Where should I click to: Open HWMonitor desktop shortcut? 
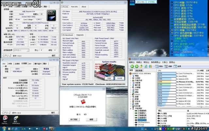click(16, 120)
